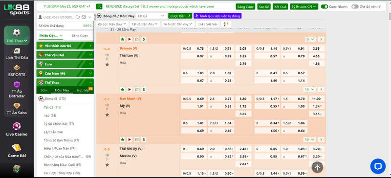Screen dimensions: 391x178
Task: Select Tỷ Số Chính Xác (77)
Action: click(59, 124)
